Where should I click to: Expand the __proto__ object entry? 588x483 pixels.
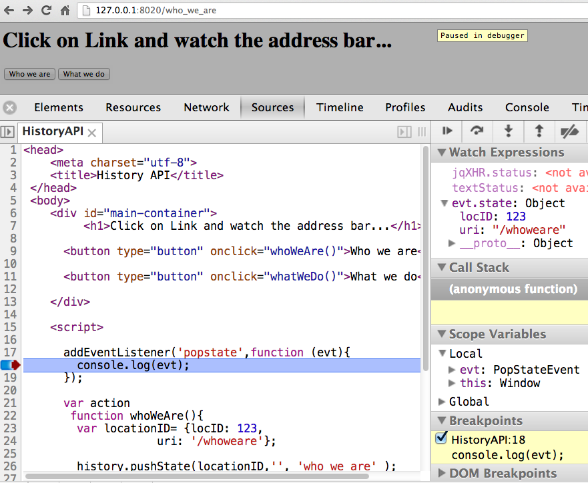pyautogui.click(x=453, y=243)
